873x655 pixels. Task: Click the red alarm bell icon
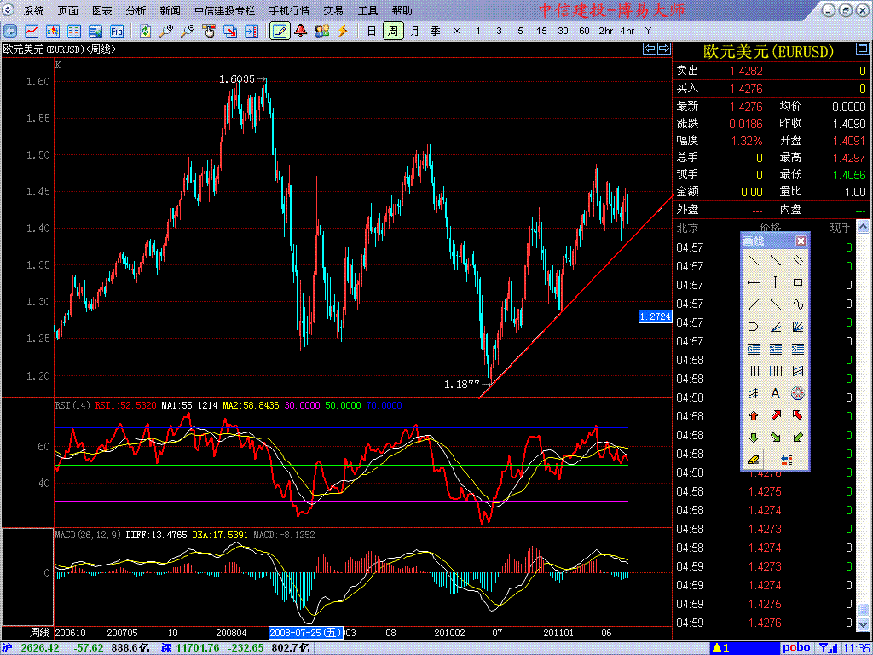coord(301,31)
